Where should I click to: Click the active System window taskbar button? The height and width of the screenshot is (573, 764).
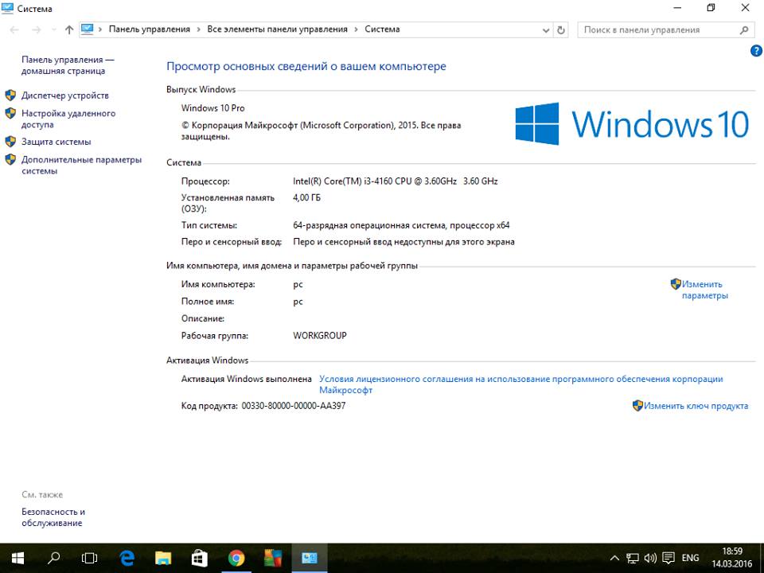click(x=310, y=558)
